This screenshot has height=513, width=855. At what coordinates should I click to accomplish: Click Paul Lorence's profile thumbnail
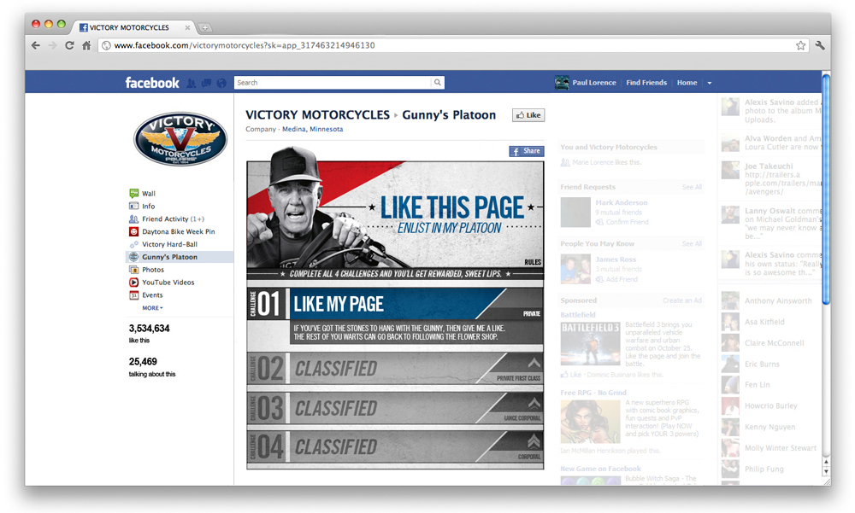tap(562, 83)
